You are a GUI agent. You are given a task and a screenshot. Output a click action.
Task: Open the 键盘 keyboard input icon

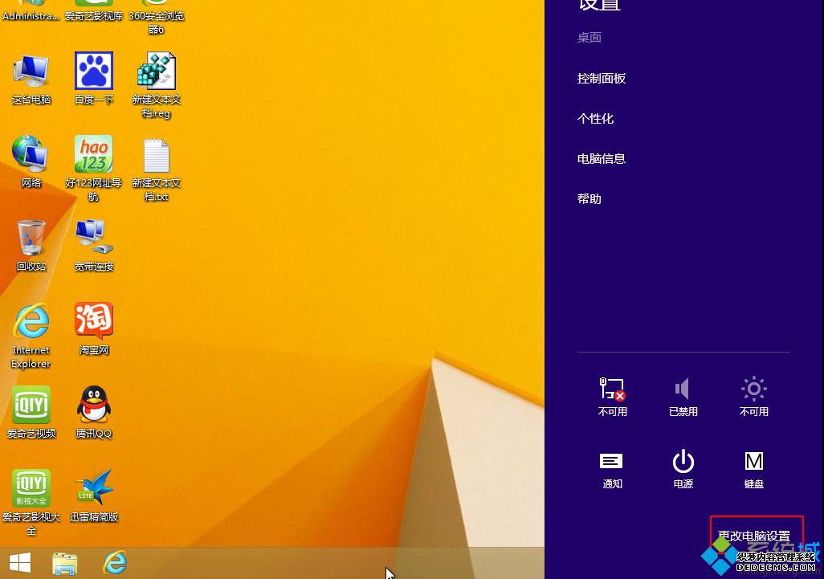point(753,470)
